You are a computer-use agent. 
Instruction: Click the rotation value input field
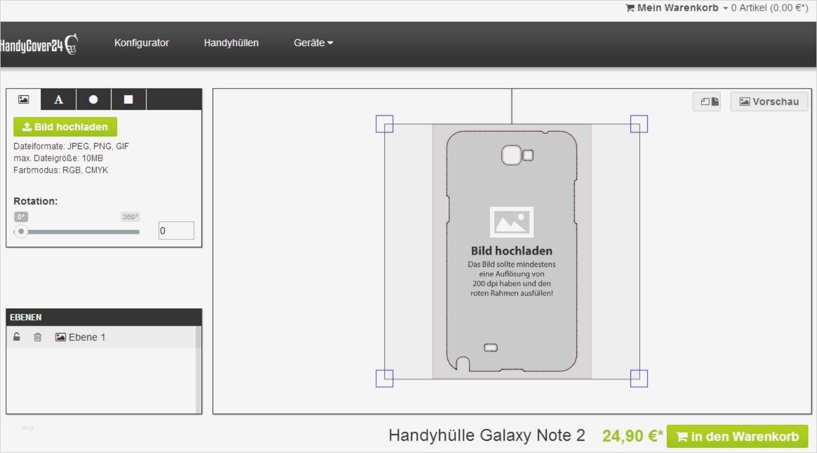pyautogui.click(x=176, y=230)
